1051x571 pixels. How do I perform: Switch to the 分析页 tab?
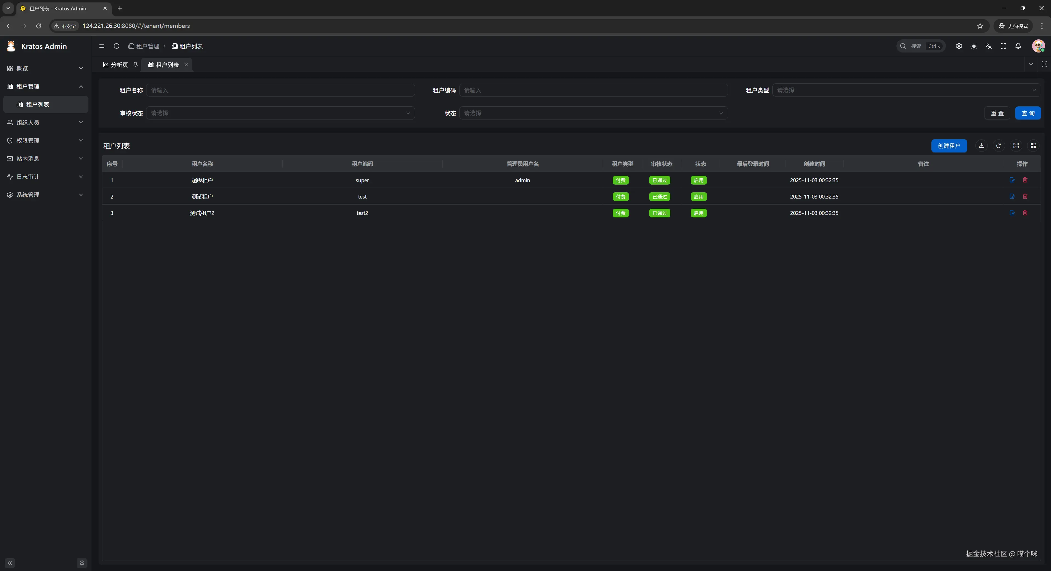(x=116, y=65)
